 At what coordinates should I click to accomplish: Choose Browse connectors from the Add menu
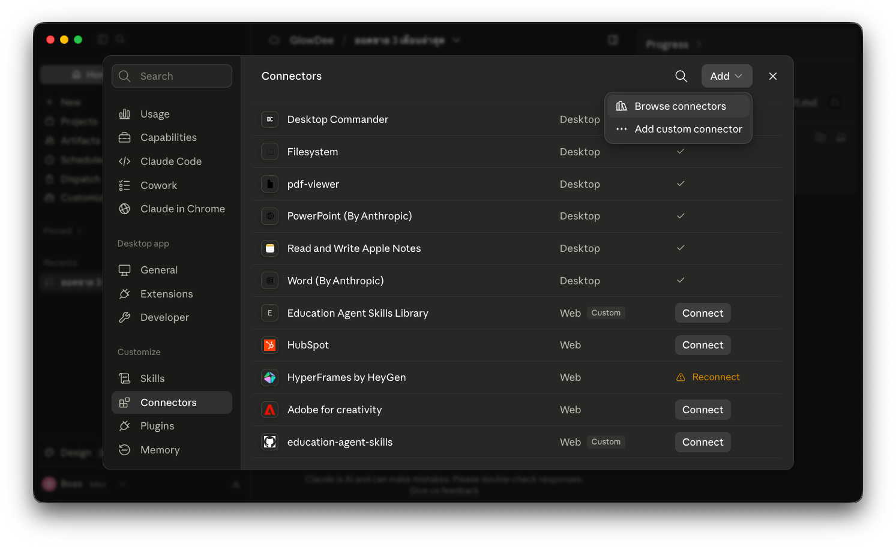click(678, 106)
